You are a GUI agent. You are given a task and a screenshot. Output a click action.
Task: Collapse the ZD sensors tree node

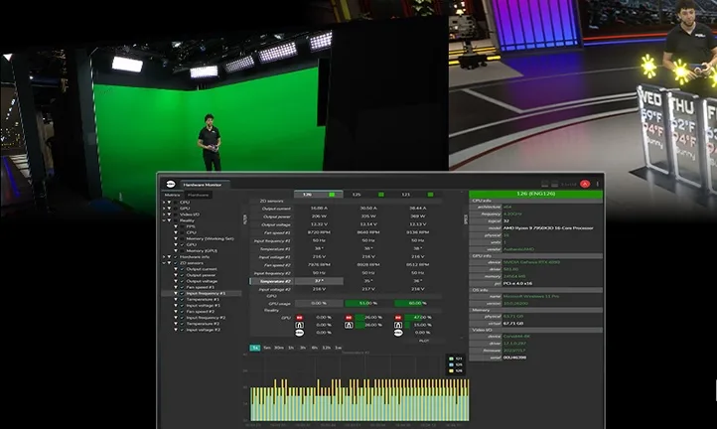coord(165,263)
